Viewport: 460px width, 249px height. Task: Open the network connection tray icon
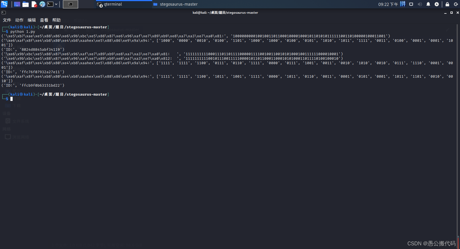coord(411,4)
